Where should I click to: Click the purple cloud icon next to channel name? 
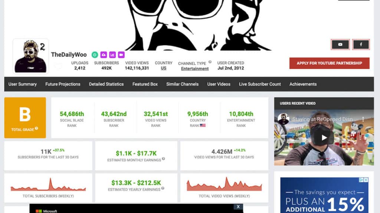click(x=104, y=55)
